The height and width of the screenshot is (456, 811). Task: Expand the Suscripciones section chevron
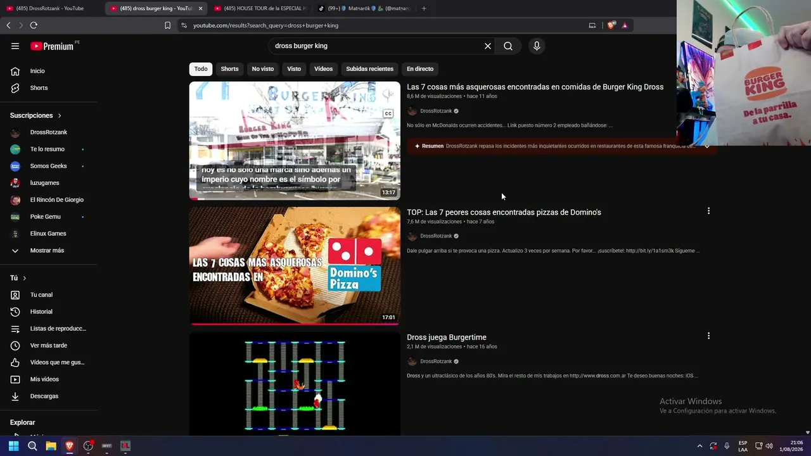(x=60, y=116)
